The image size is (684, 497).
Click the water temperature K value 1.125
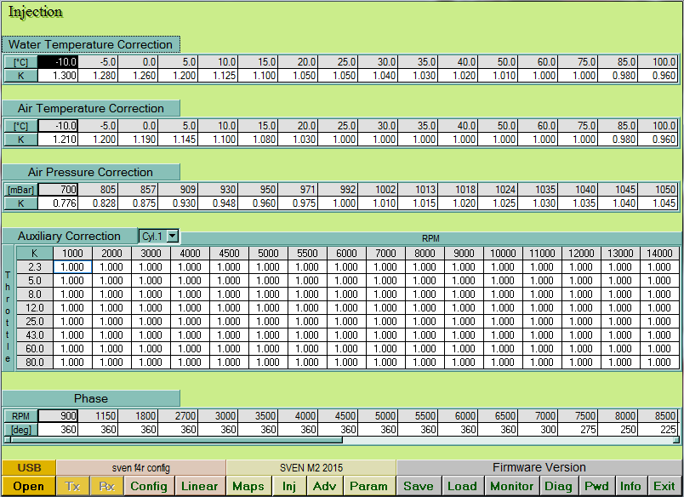tap(218, 76)
